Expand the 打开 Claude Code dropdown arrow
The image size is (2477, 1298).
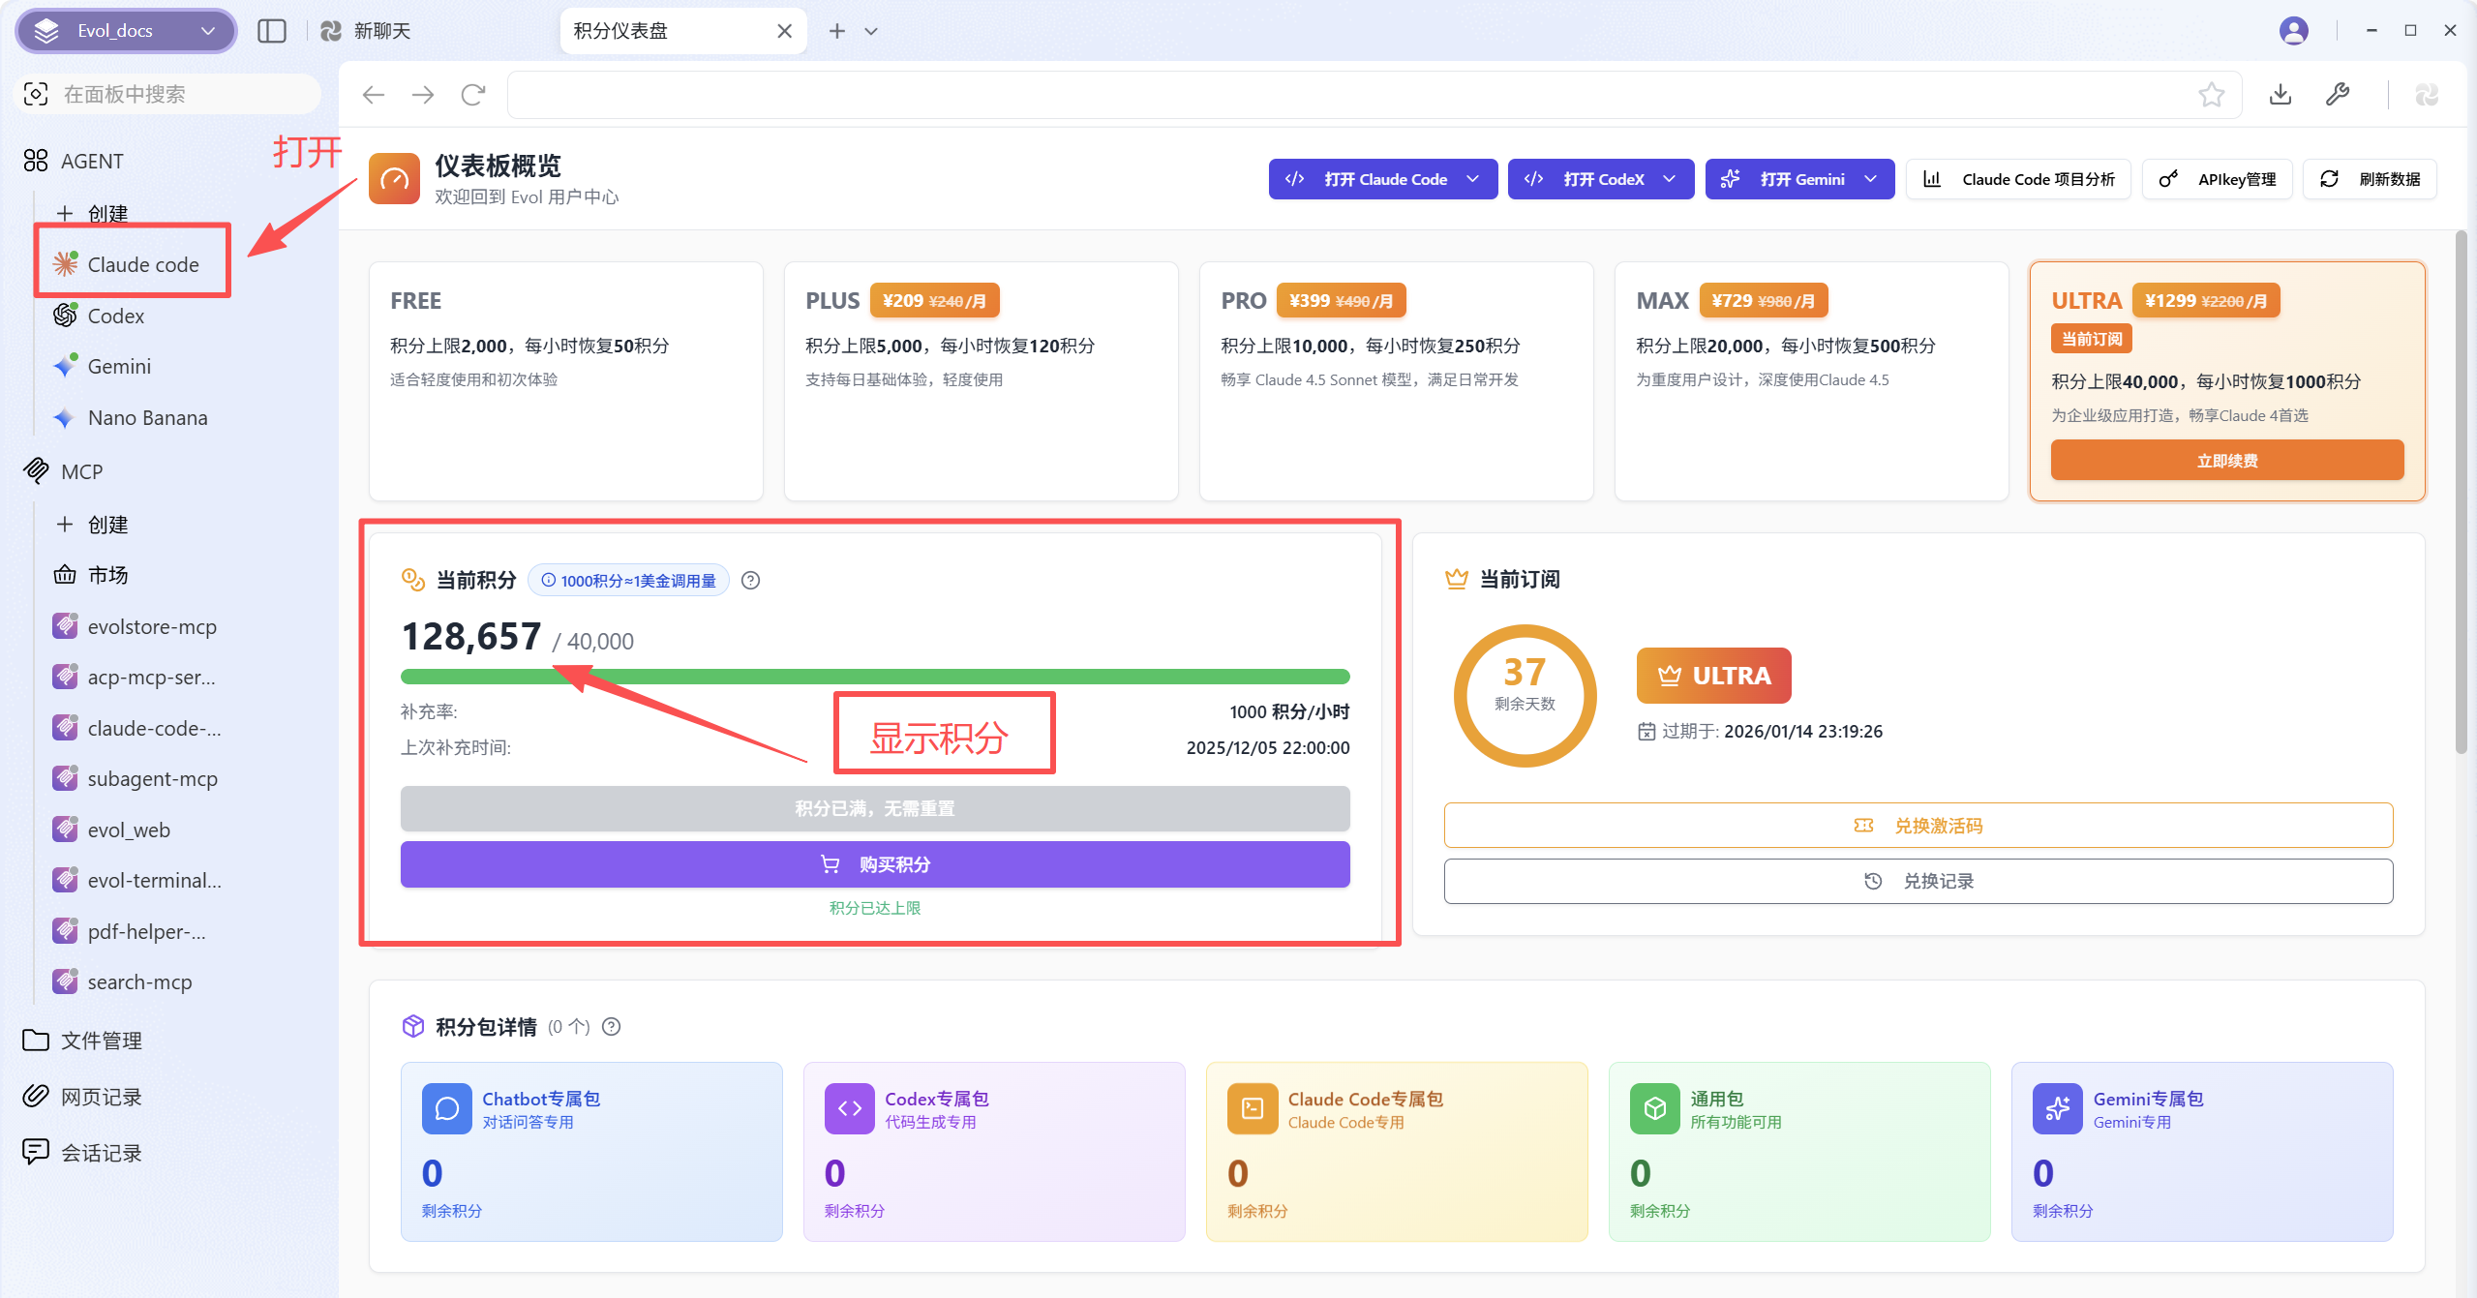1473,179
